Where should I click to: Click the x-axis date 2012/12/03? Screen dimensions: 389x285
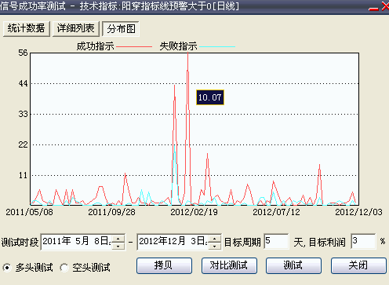tap(358, 212)
